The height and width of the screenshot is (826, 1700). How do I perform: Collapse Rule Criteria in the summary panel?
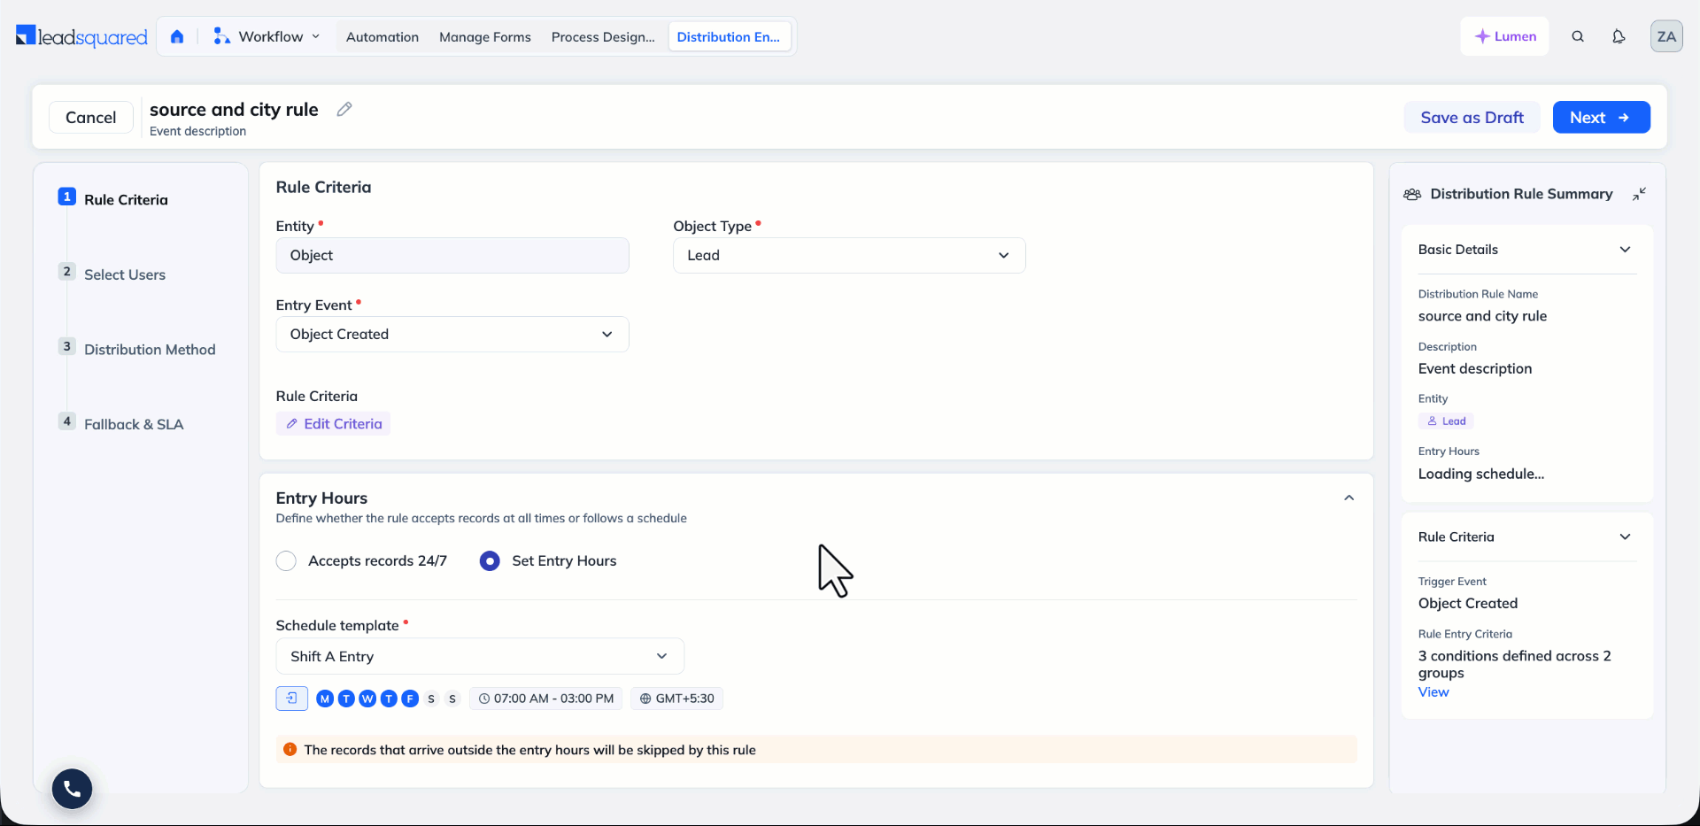click(x=1625, y=537)
